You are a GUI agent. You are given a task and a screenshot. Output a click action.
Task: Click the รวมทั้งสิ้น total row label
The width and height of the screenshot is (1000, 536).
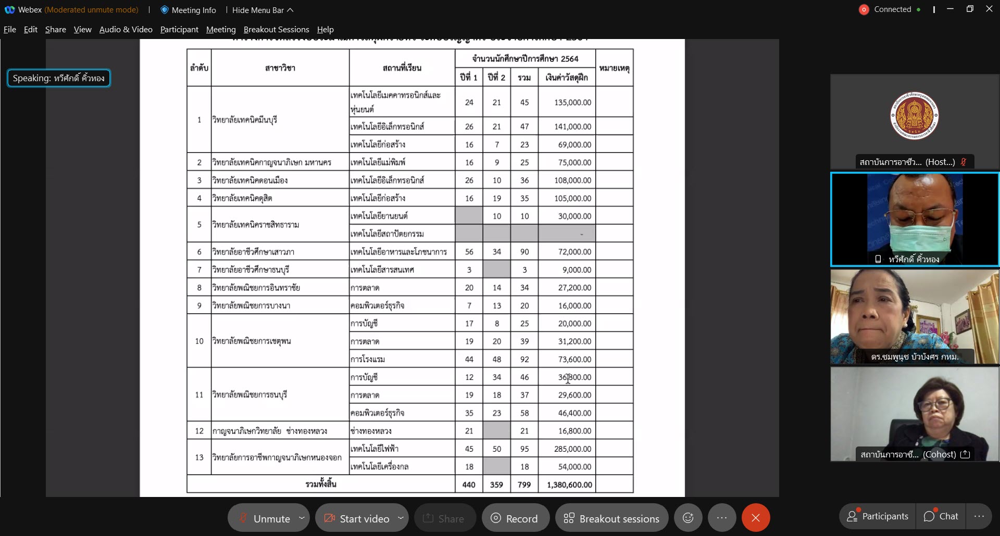pyautogui.click(x=321, y=484)
